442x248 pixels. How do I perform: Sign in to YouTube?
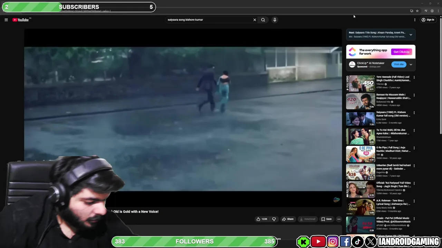point(428,20)
